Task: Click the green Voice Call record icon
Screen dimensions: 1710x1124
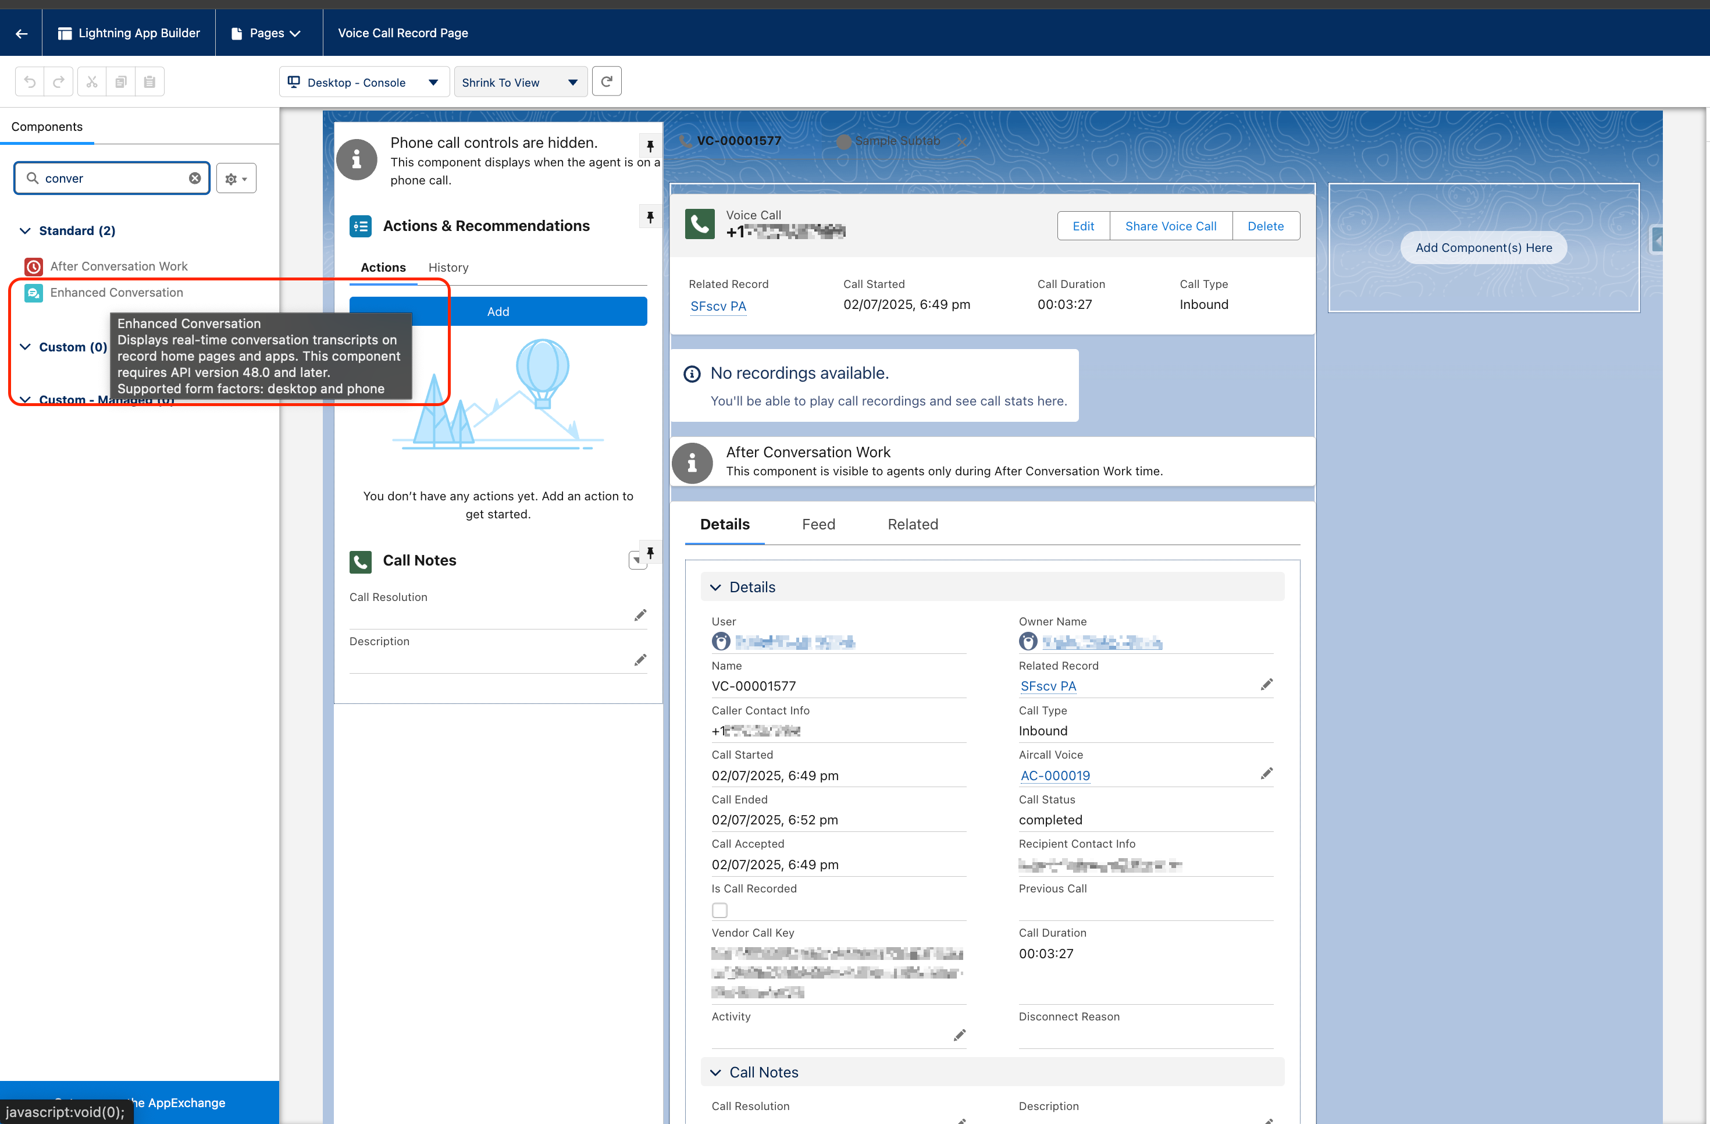Action: [x=700, y=224]
